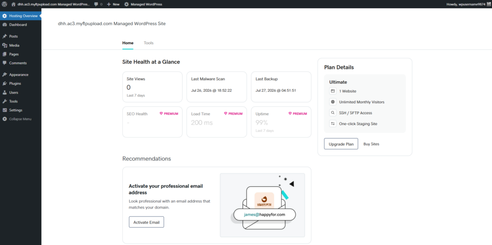Click the plus icon next to New
The height and width of the screenshot is (245, 492).
(x=109, y=4)
